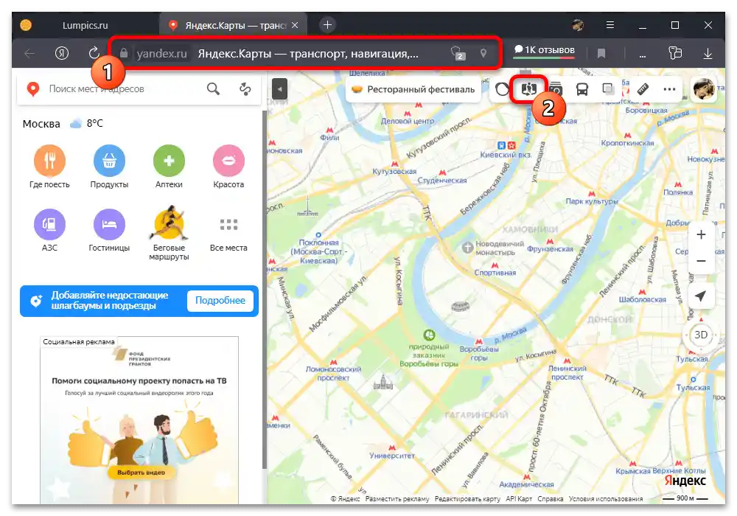
Task: Open Условия использования link
Action: 606,498
